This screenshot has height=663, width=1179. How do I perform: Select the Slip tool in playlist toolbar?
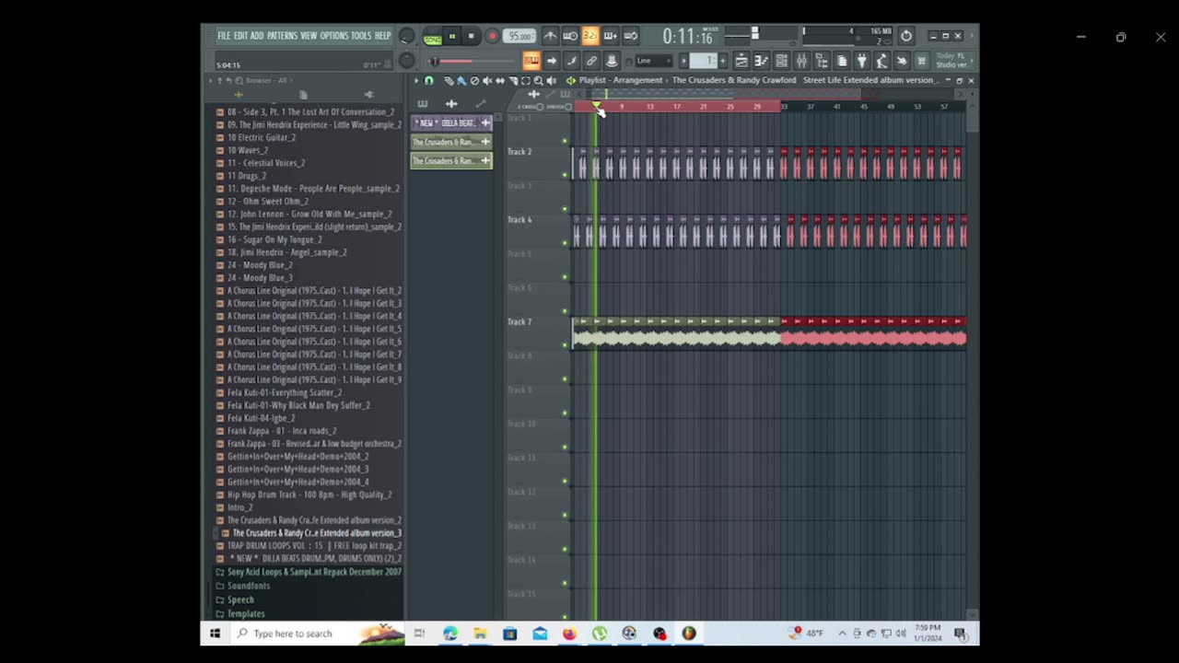(500, 81)
